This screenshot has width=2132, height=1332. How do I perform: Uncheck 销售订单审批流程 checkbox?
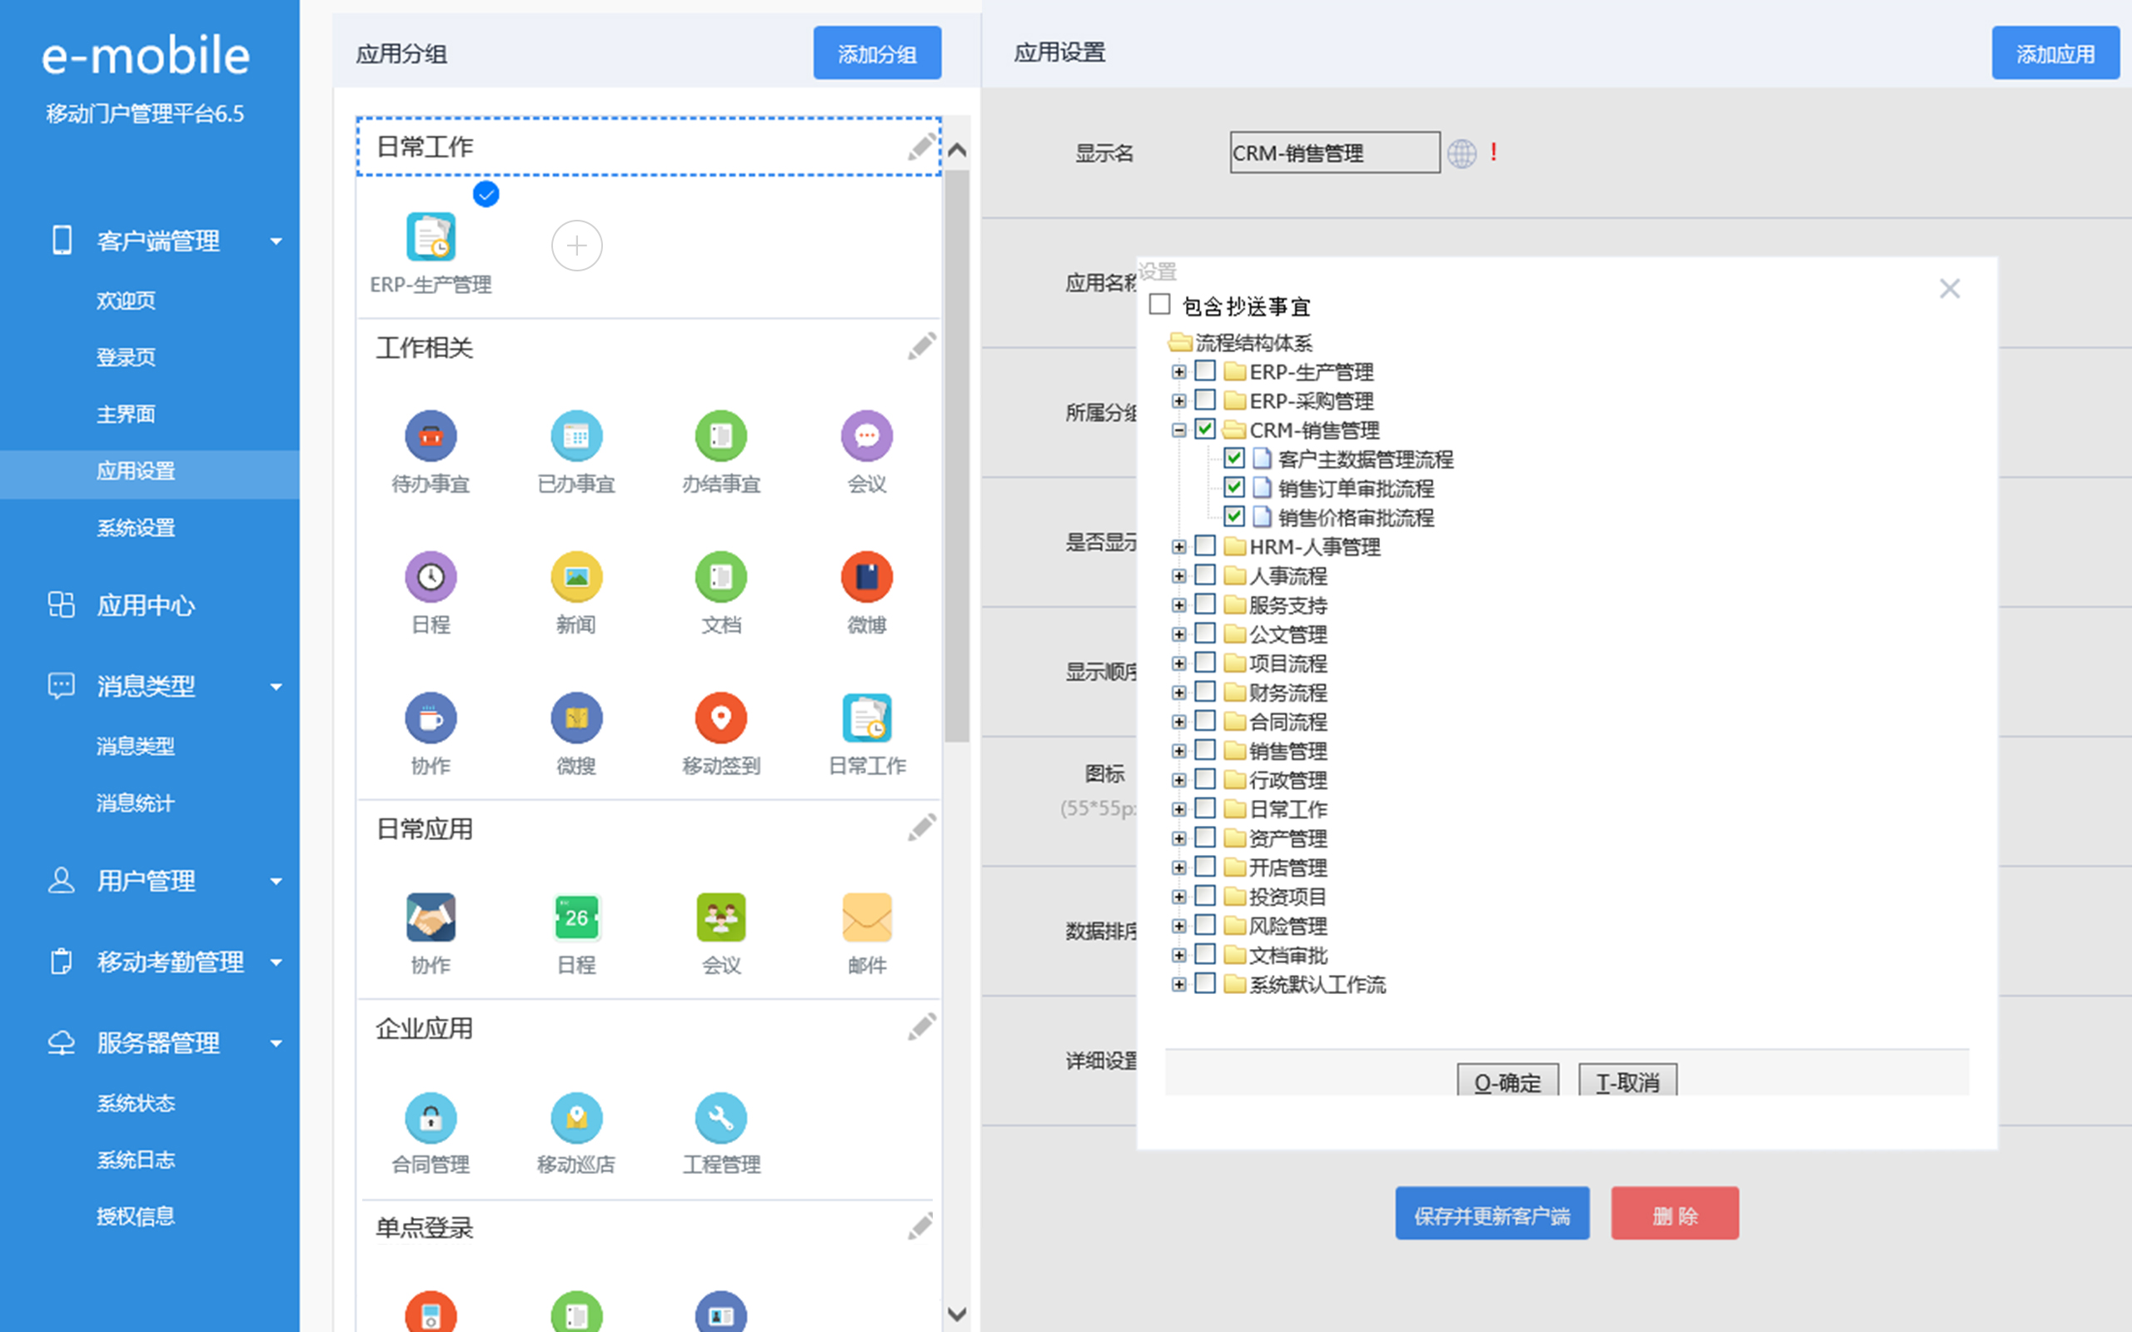(x=1234, y=487)
